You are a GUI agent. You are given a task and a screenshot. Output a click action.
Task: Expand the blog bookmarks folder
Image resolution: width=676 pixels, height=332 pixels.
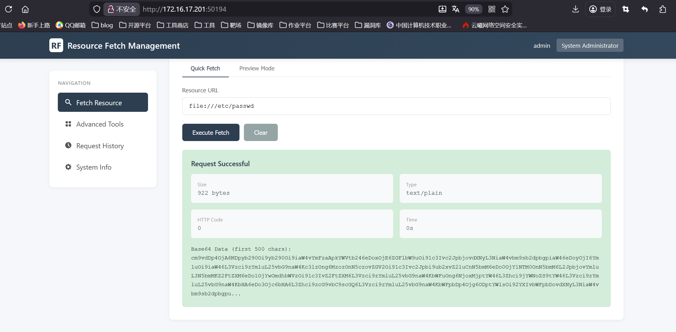click(102, 25)
